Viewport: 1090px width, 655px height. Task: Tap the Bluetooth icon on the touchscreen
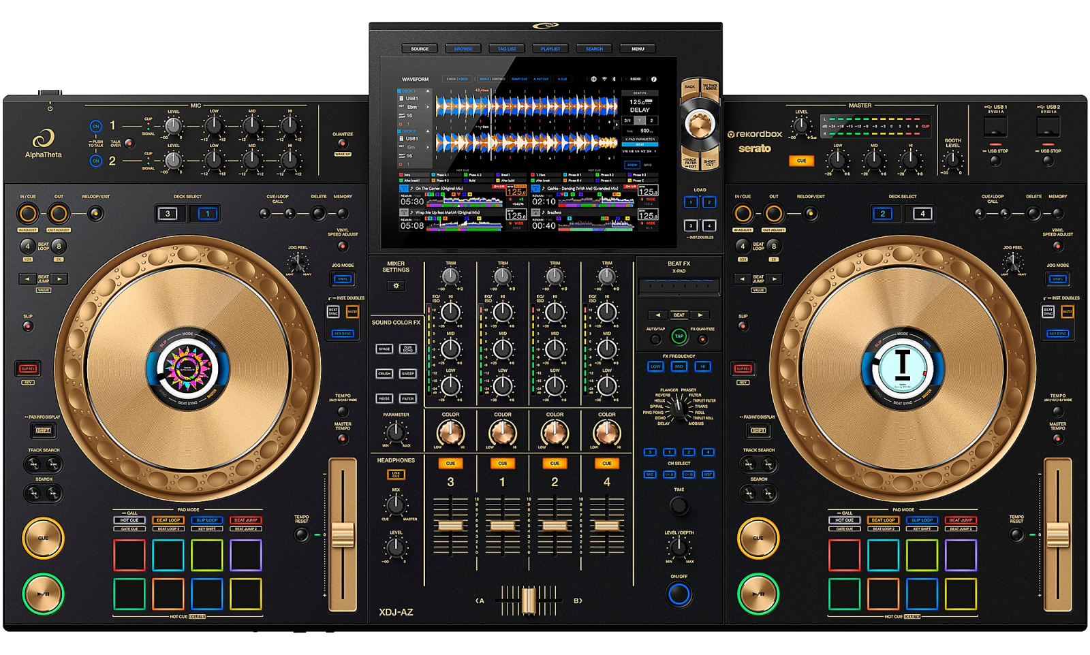[x=613, y=79]
